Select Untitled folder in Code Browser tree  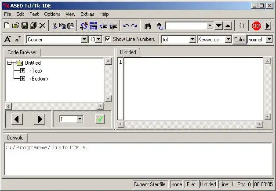tap(33, 63)
